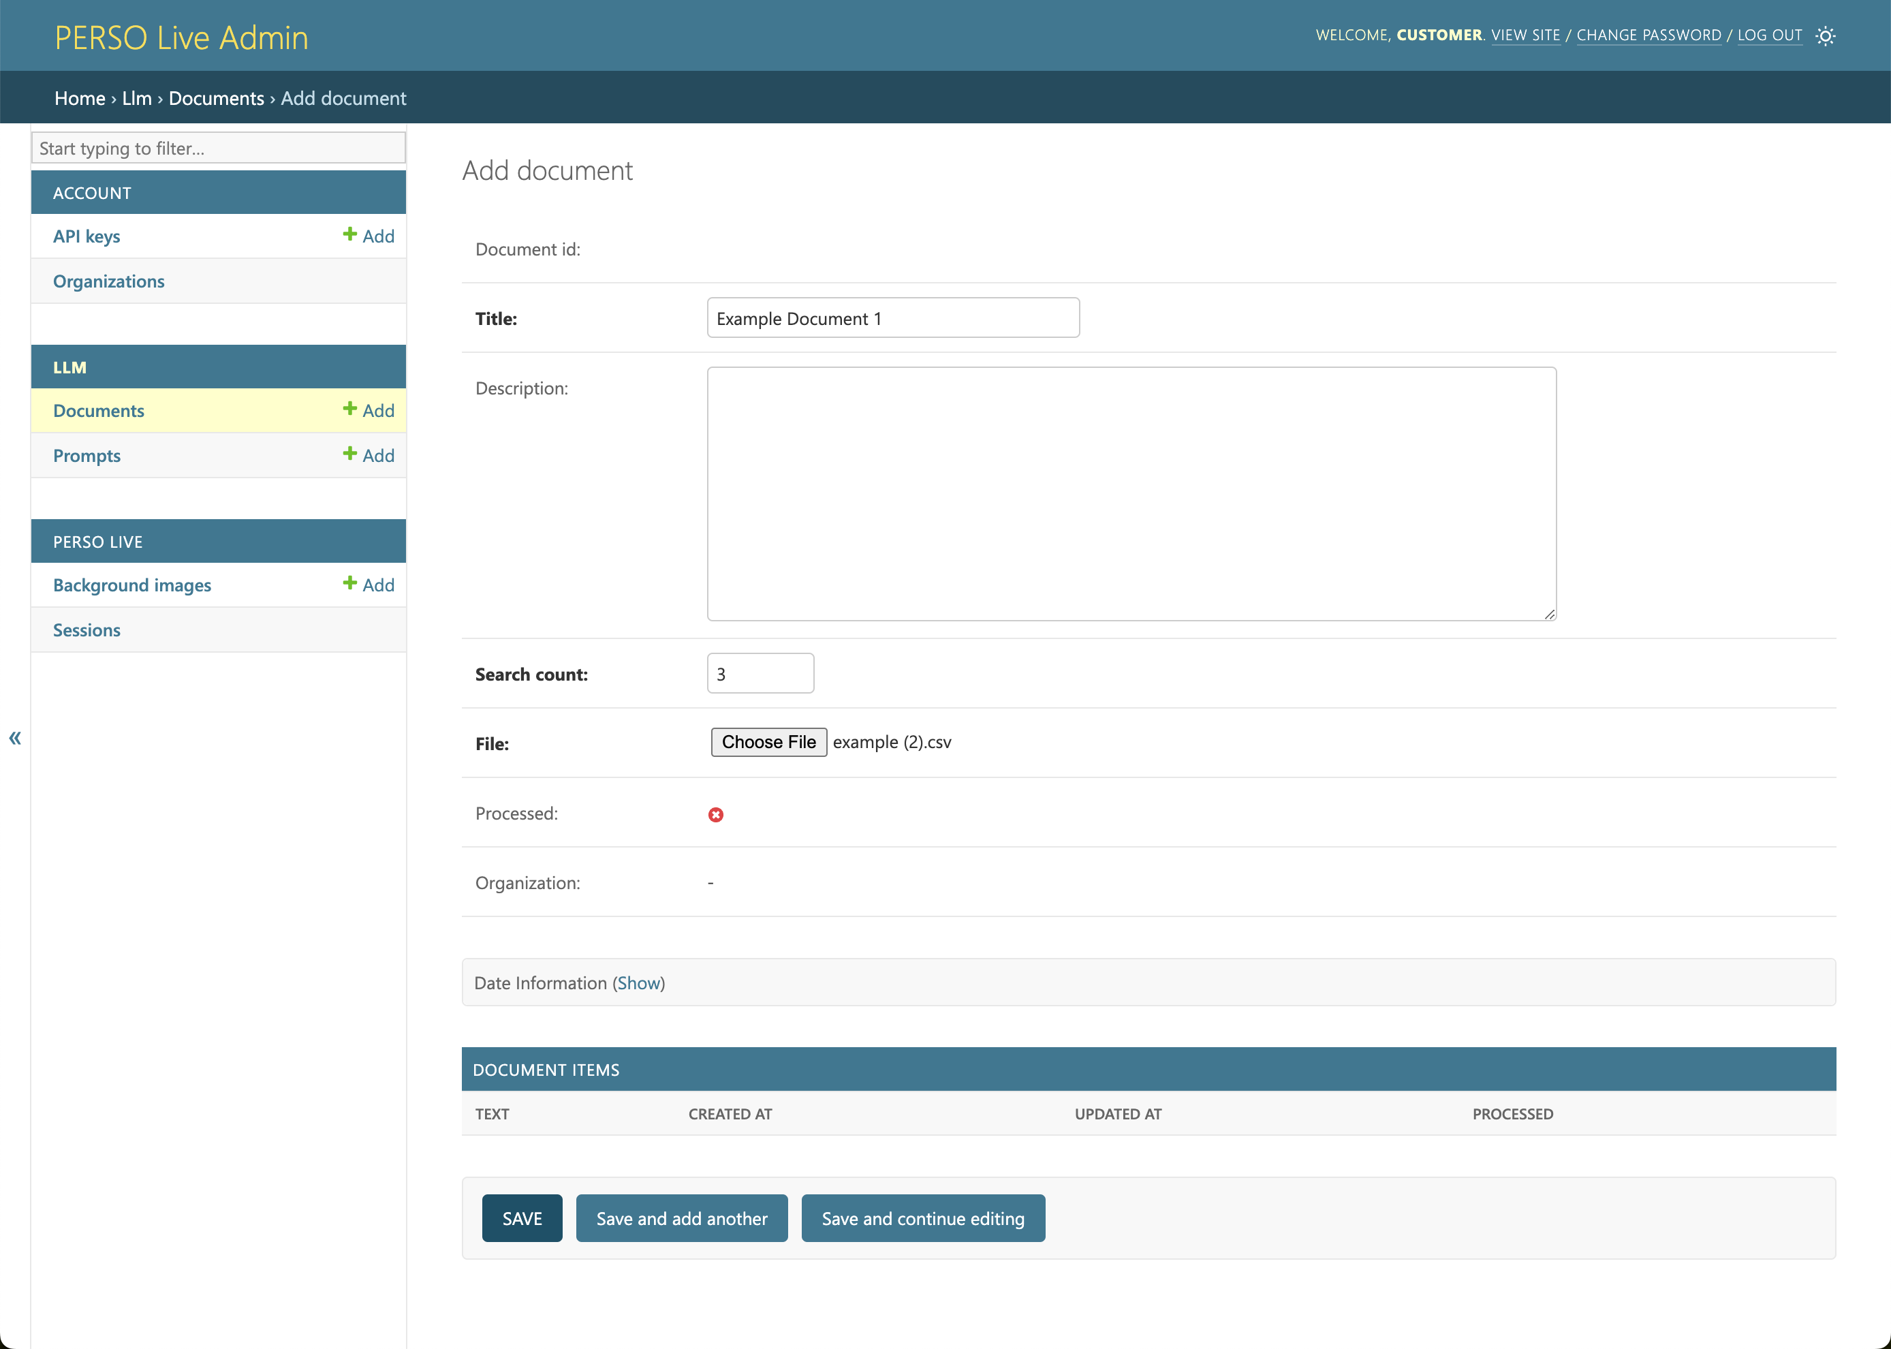The image size is (1891, 1349).
Task: Open Documents breadcrumb link
Action: coord(216,98)
